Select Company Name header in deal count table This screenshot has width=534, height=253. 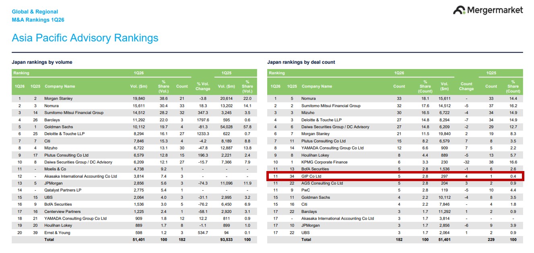click(x=317, y=86)
